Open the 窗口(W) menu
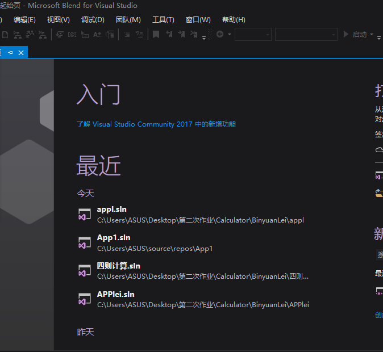Viewport: 383px width, 352px height. (x=198, y=20)
